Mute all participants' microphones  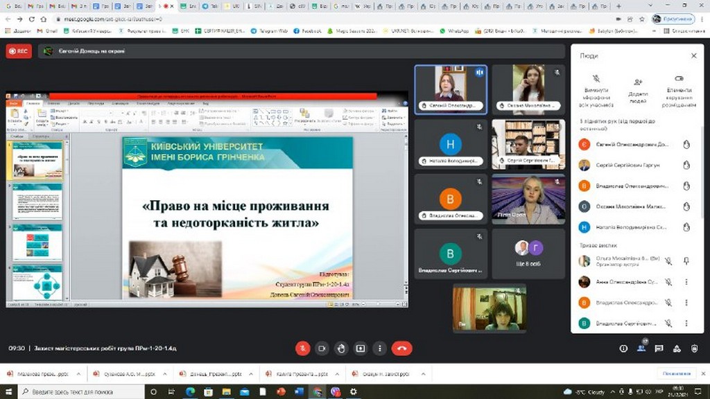click(x=596, y=88)
